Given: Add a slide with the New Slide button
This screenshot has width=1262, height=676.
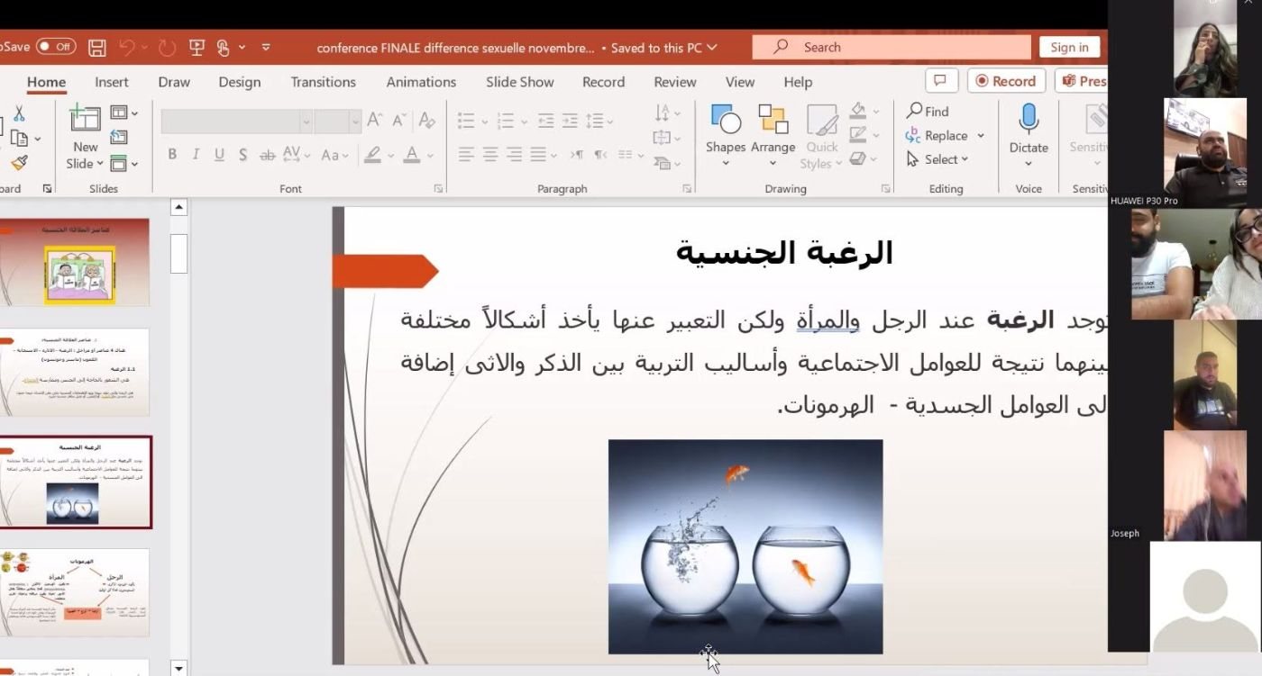Looking at the screenshot, I should [x=85, y=137].
